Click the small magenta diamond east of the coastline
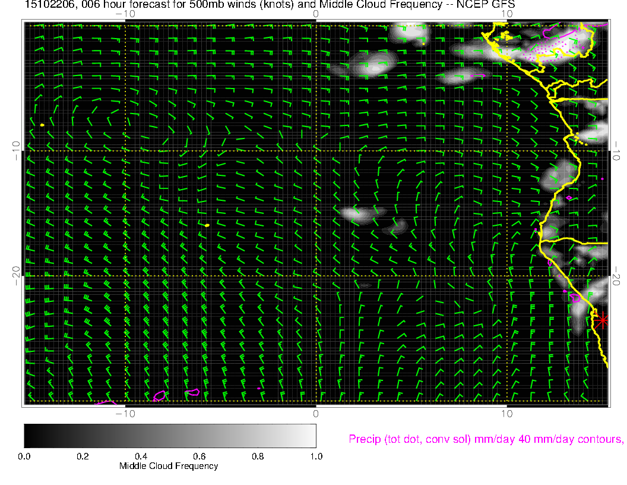This screenshot has height=485, width=627. click(x=569, y=197)
